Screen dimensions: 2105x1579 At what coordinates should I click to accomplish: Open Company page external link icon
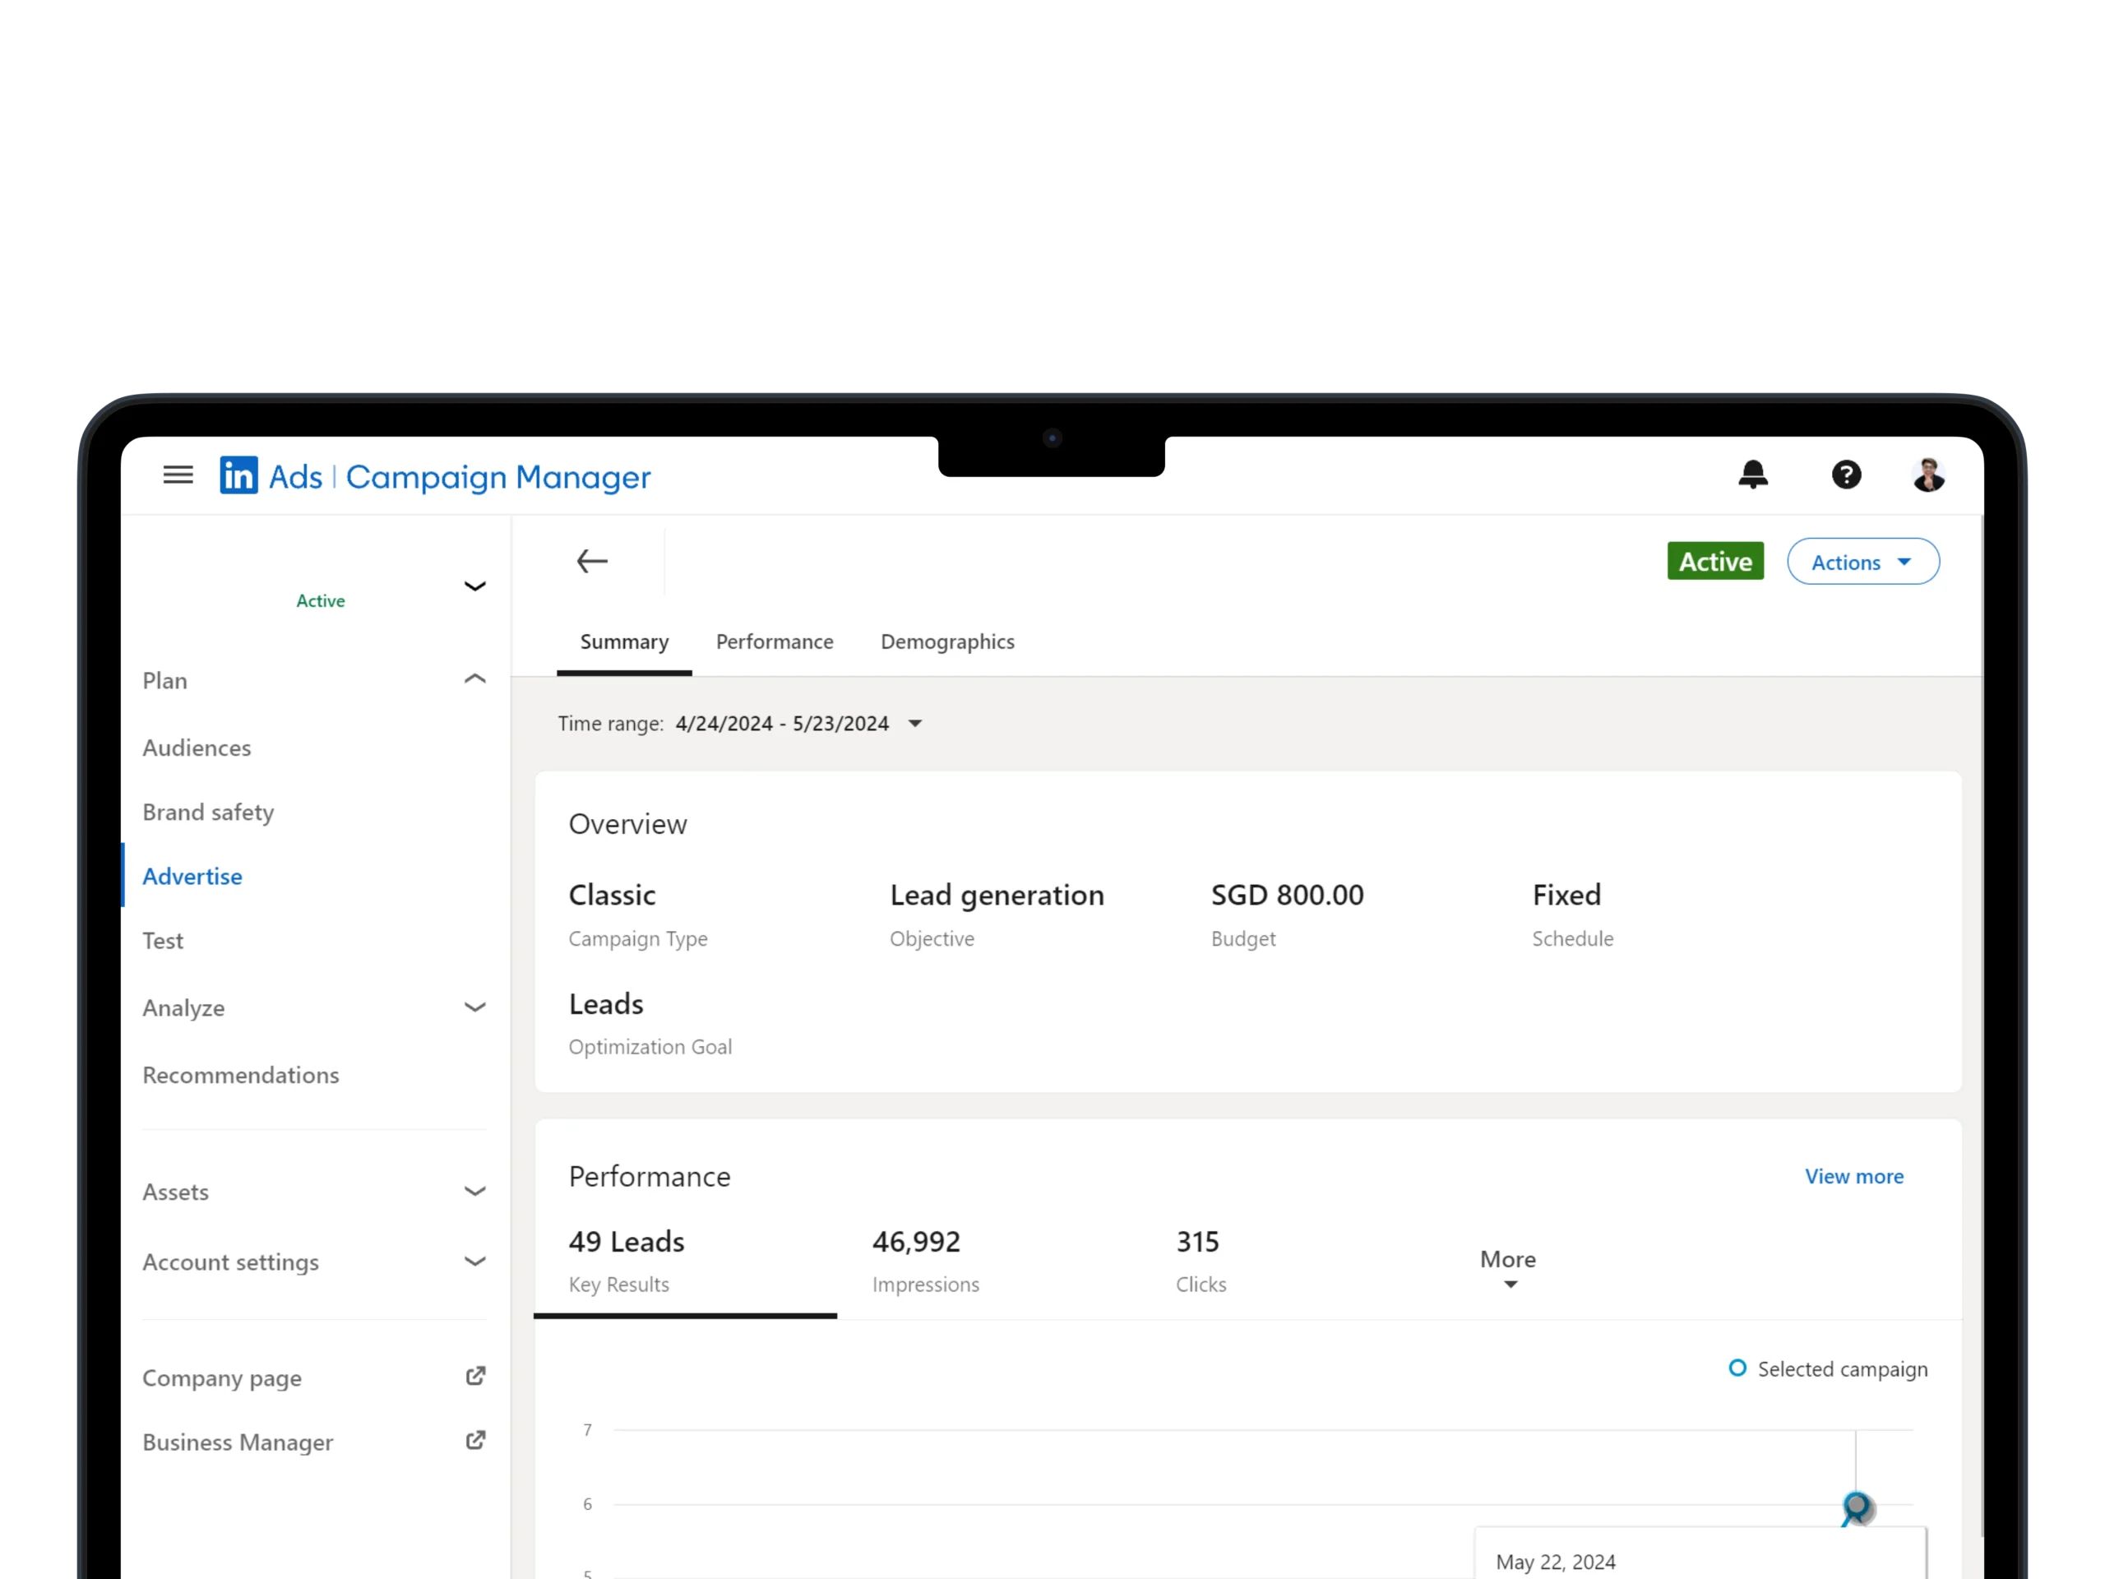pos(475,1376)
